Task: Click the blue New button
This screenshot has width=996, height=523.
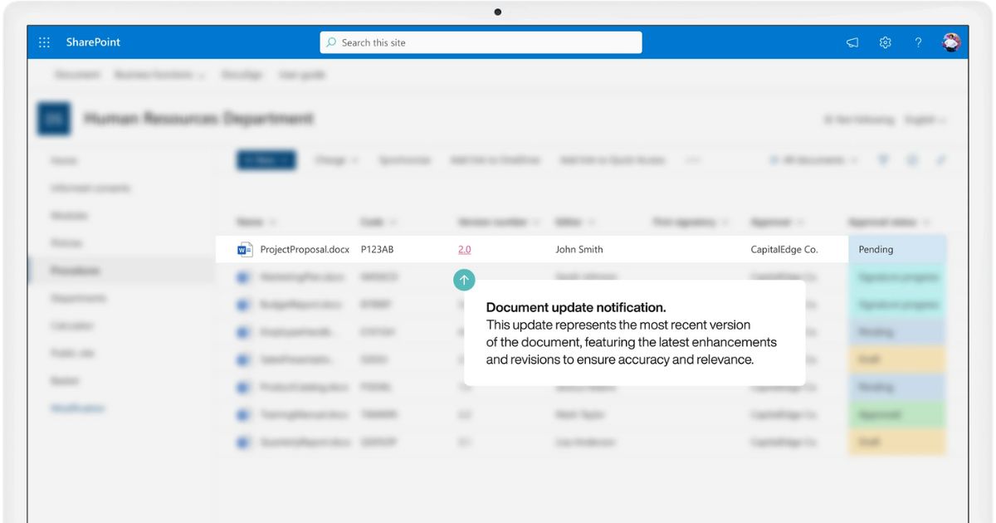Action: click(266, 160)
